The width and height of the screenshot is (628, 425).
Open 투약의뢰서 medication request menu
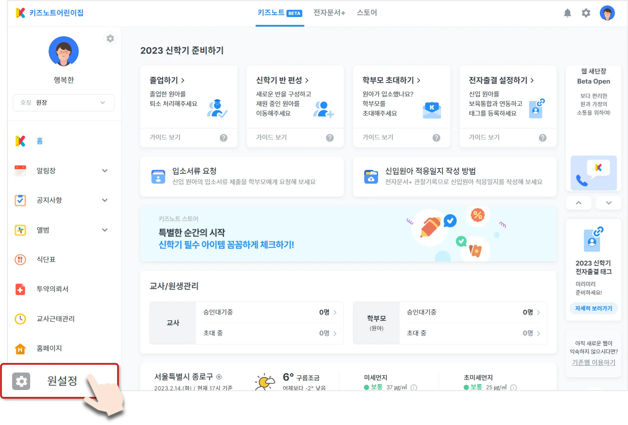[x=52, y=289]
